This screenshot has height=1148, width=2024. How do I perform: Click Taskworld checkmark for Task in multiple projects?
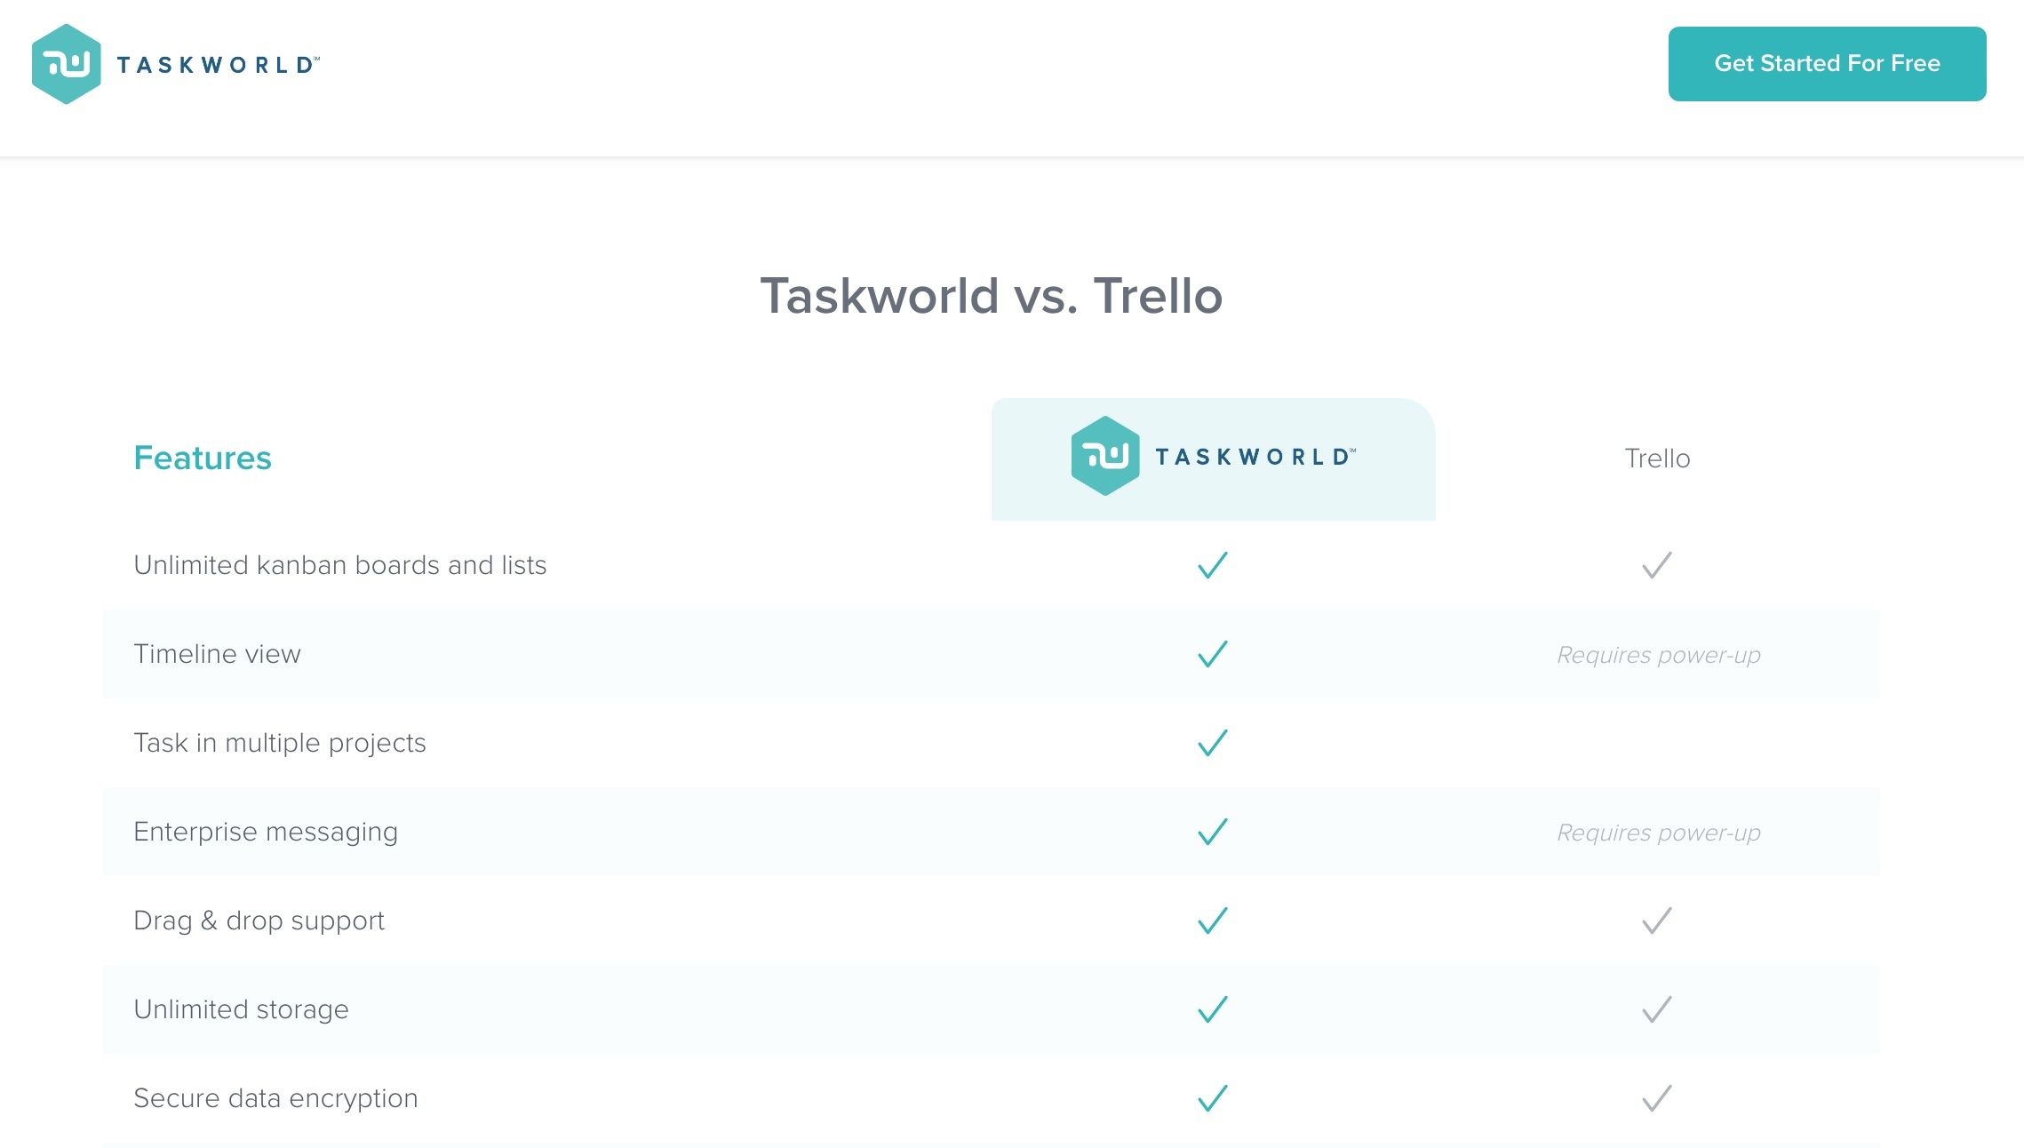coord(1213,743)
